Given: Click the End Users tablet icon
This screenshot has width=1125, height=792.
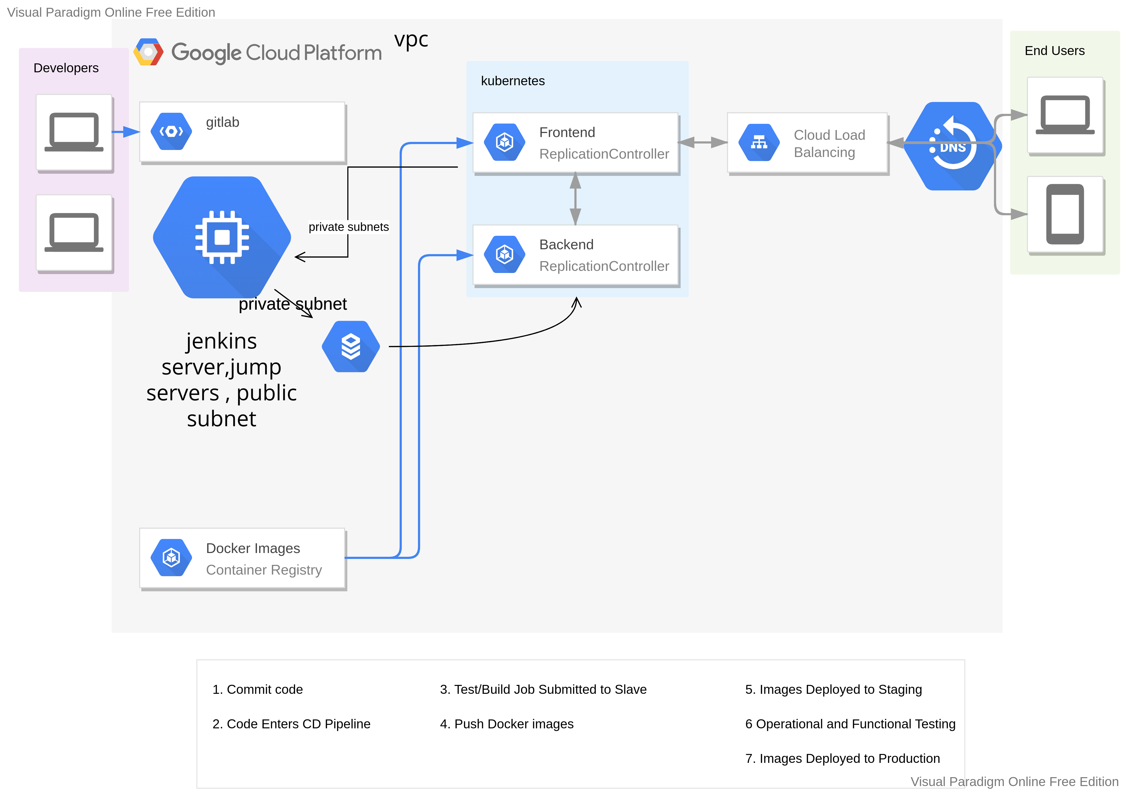Looking at the screenshot, I should (x=1065, y=214).
